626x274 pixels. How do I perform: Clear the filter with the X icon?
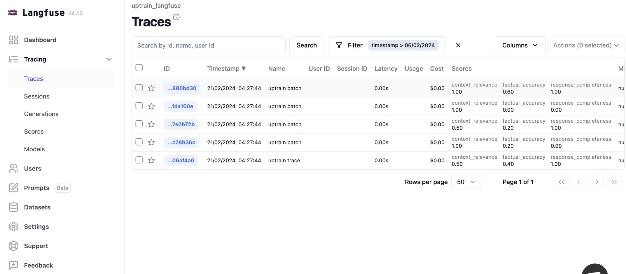[x=458, y=45]
